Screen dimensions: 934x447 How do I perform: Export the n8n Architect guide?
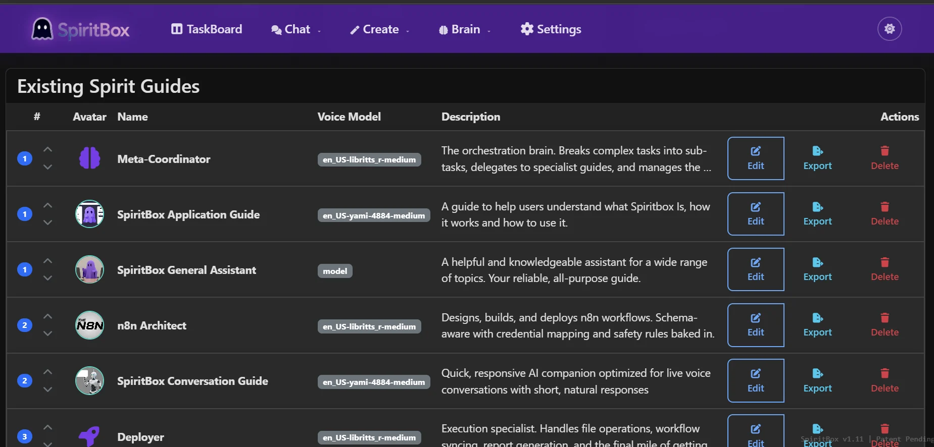click(817, 325)
